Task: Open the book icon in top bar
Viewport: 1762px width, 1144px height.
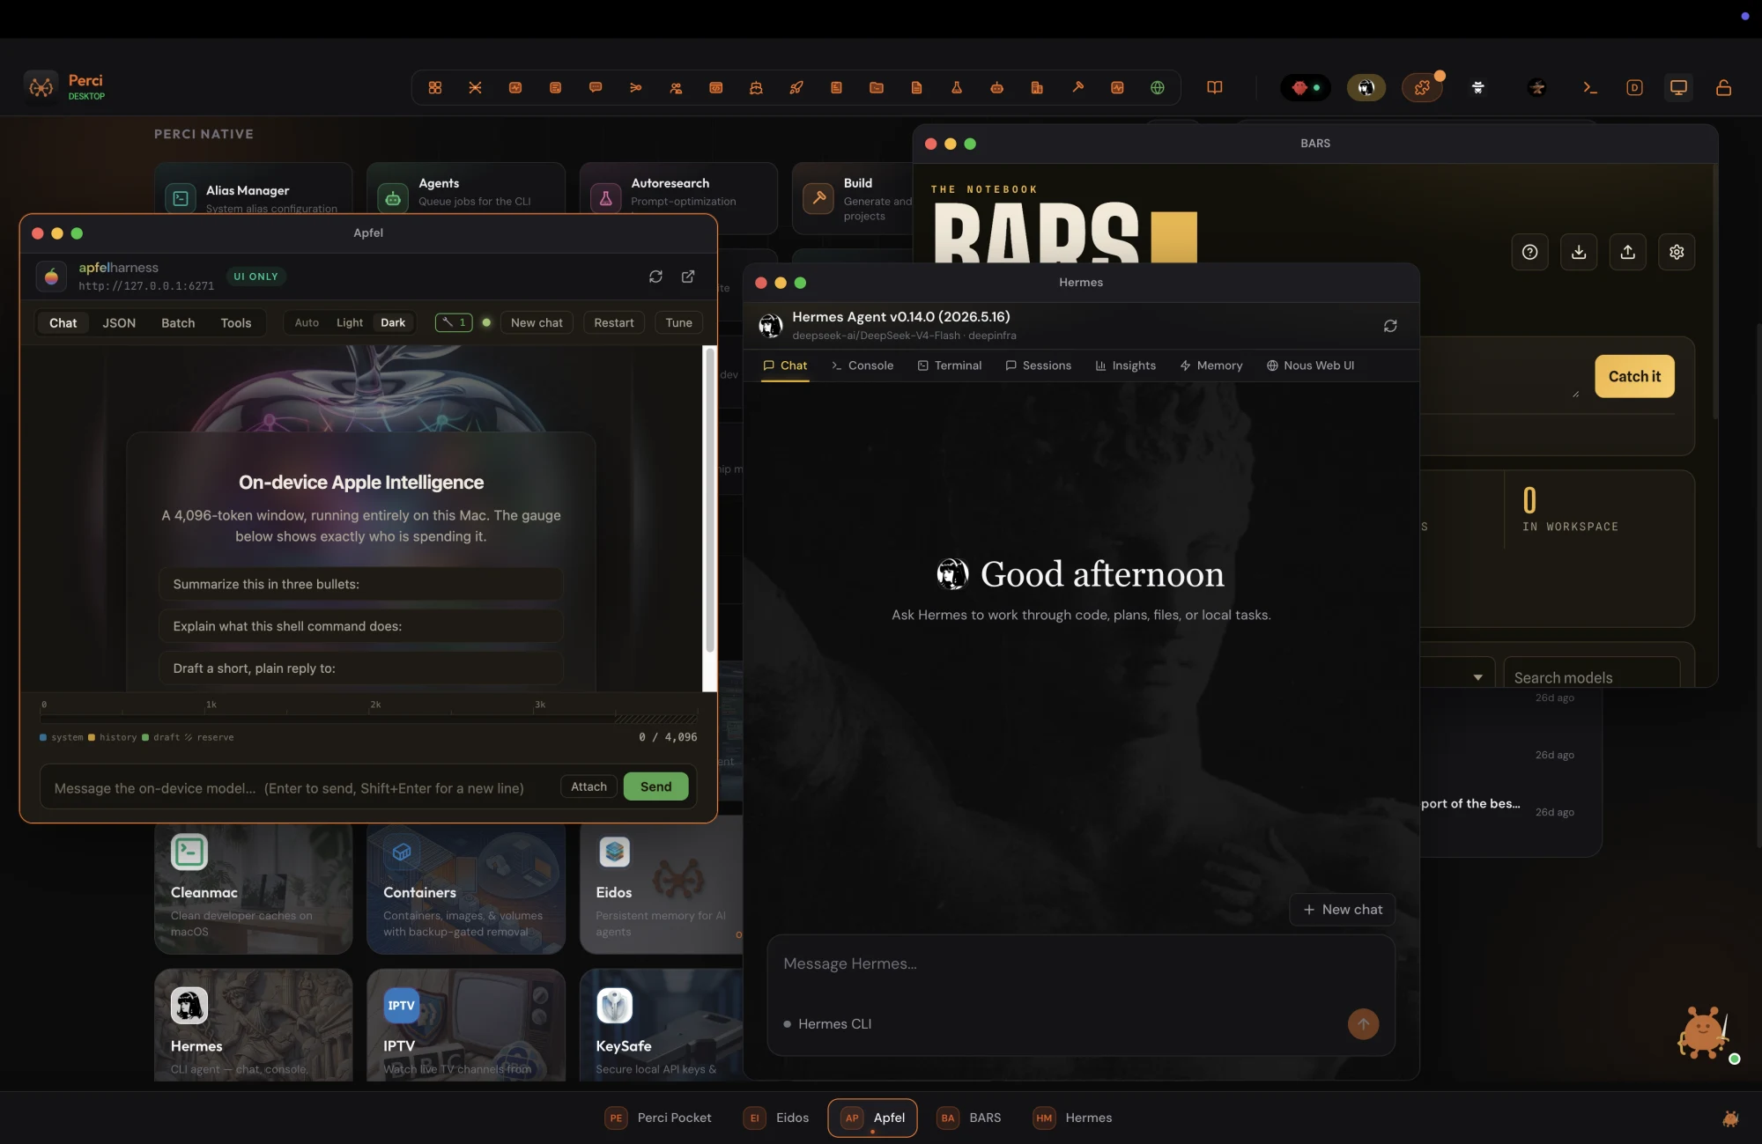Action: 1215,88
